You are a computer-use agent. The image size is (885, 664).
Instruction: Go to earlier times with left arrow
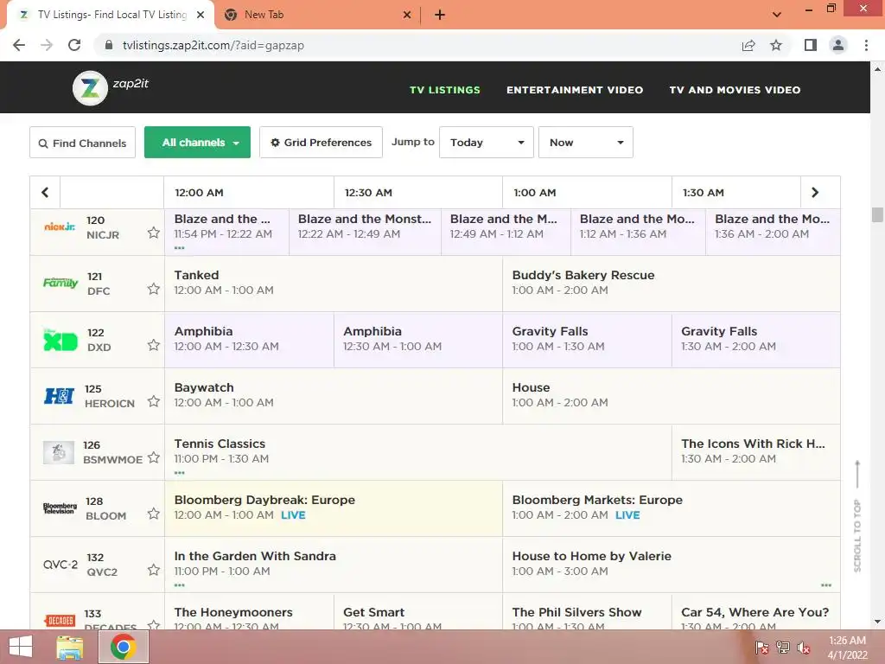tap(45, 193)
